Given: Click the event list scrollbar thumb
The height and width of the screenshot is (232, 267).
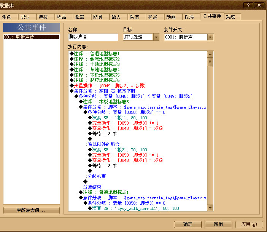Looking at the screenshot, I should [x=210, y=62].
